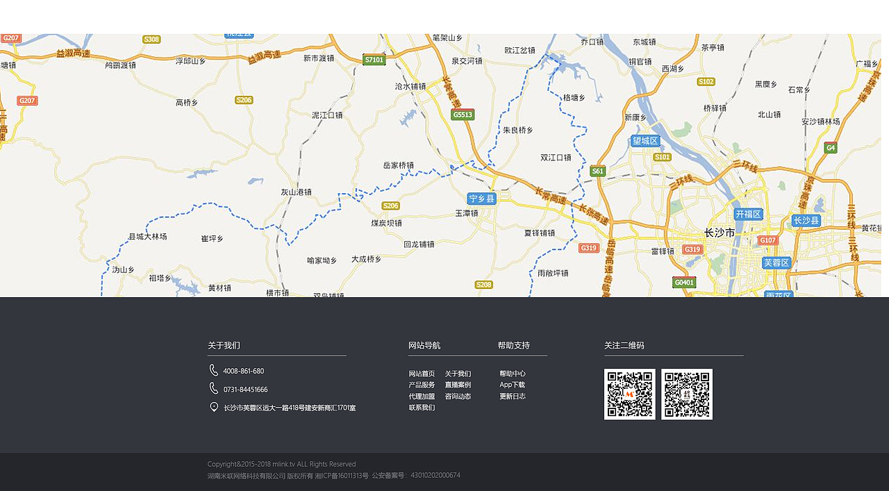Click the 联系我们 footer link
Viewport: 889px width, 491px height.
422,408
